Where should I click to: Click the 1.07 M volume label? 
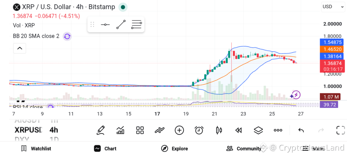[330, 97]
